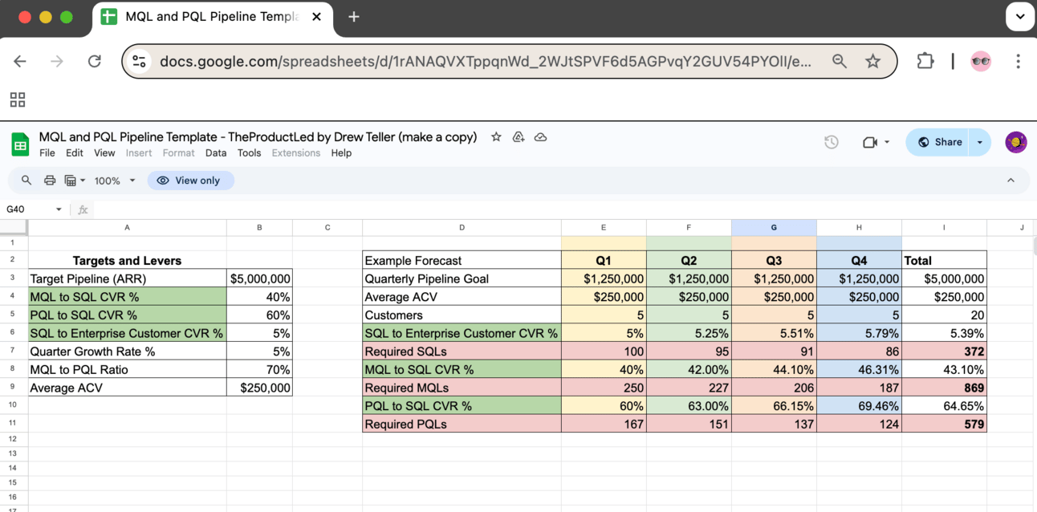Open the browser zoom magnifier icon

(840, 61)
